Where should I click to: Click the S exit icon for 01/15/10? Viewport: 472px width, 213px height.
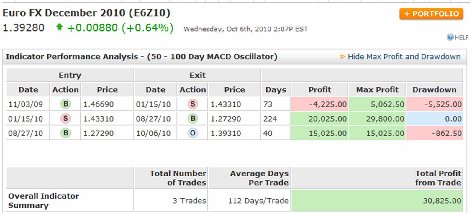[x=193, y=104]
